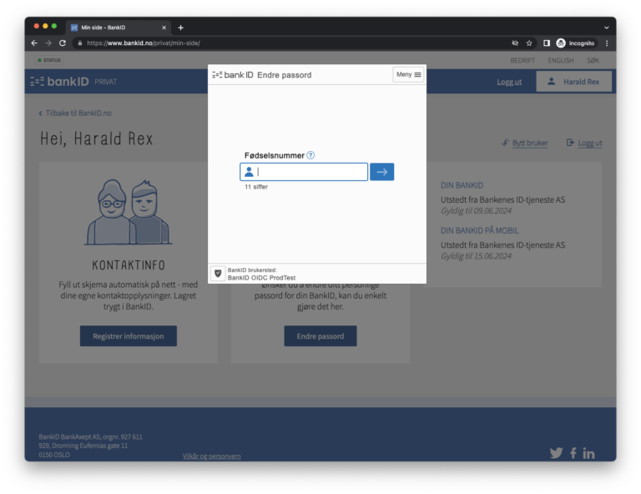The image size is (641, 494).
Task: Click the tracking-protection eye icon in address bar
Action: coord(515,43)
